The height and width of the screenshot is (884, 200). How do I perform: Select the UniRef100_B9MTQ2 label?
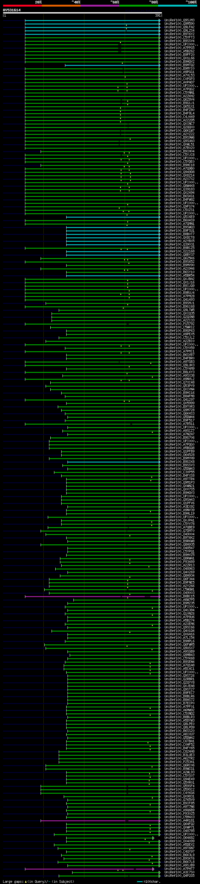[179, 65]
